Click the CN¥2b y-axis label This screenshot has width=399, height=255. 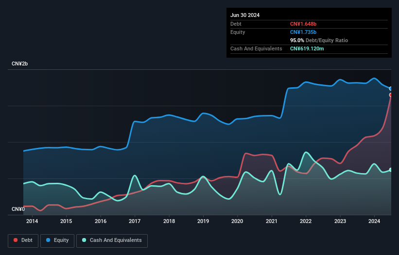[x=19, y=64]
